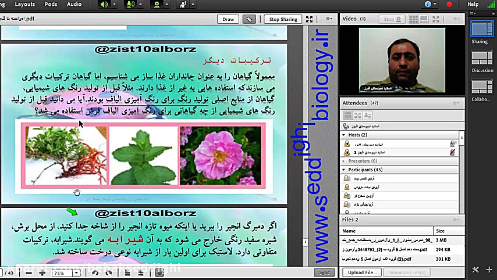
Task: Open the speaker options dropdown arrow
Action: tap(115, 5)
